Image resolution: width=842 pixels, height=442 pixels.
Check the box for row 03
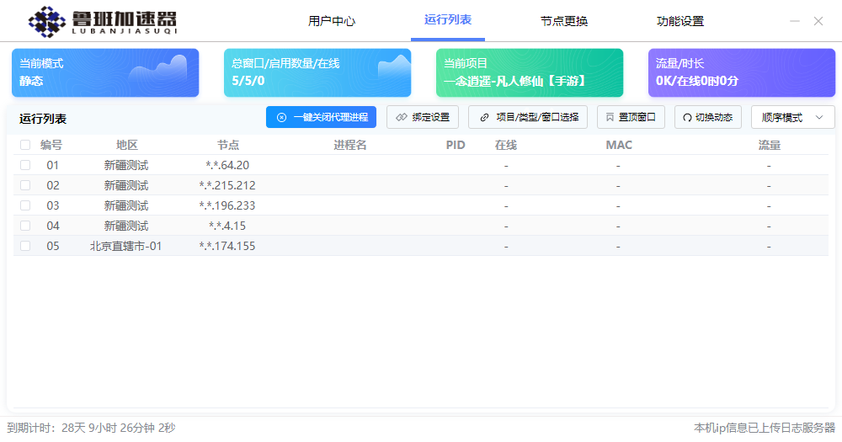(x=25, y=205)
